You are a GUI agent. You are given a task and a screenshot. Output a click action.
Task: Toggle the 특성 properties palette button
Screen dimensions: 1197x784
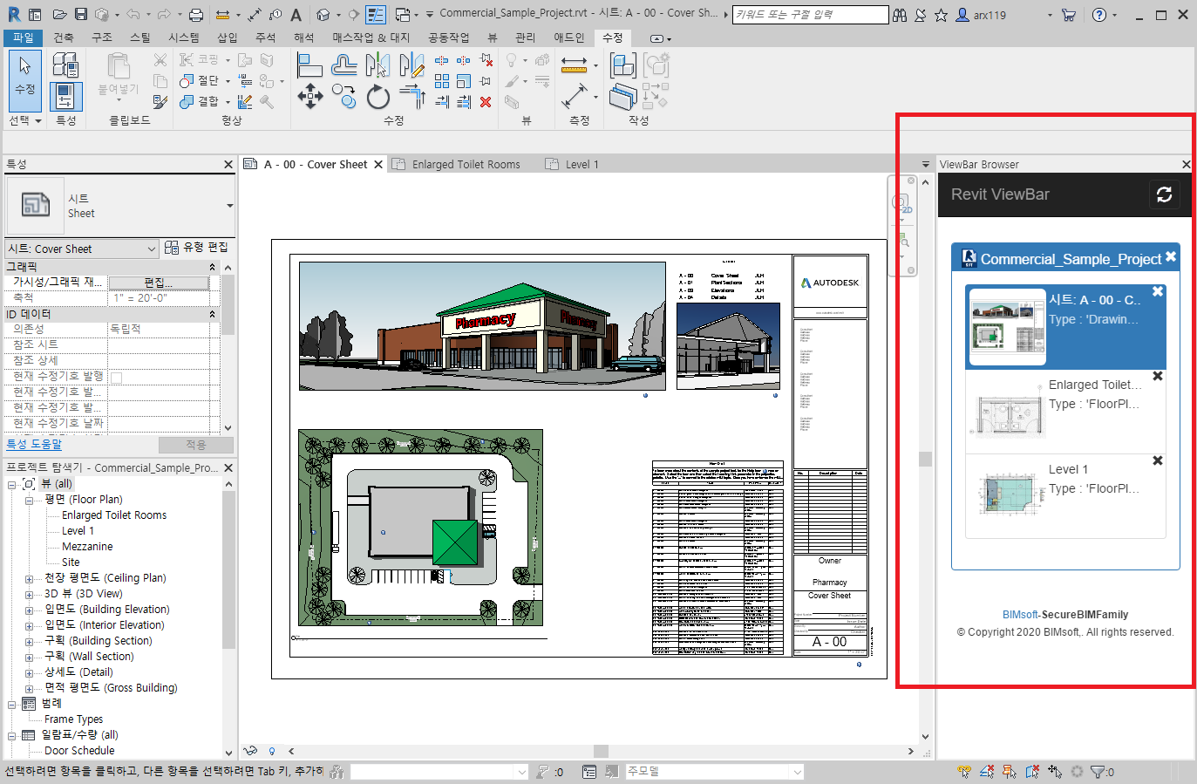click(x=65, y=96)
